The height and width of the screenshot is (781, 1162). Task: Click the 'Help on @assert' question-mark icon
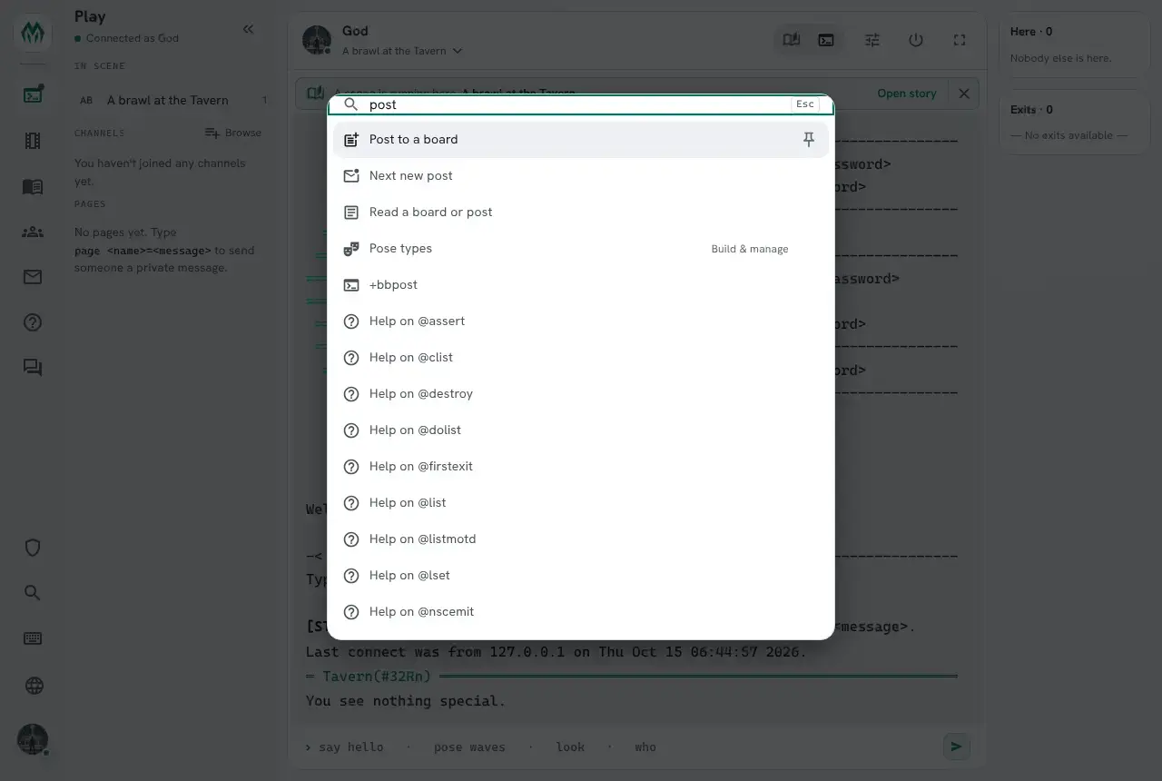[x=351, y=321]
